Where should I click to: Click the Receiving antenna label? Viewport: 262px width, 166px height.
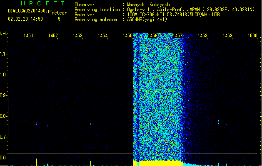[96, 20]
